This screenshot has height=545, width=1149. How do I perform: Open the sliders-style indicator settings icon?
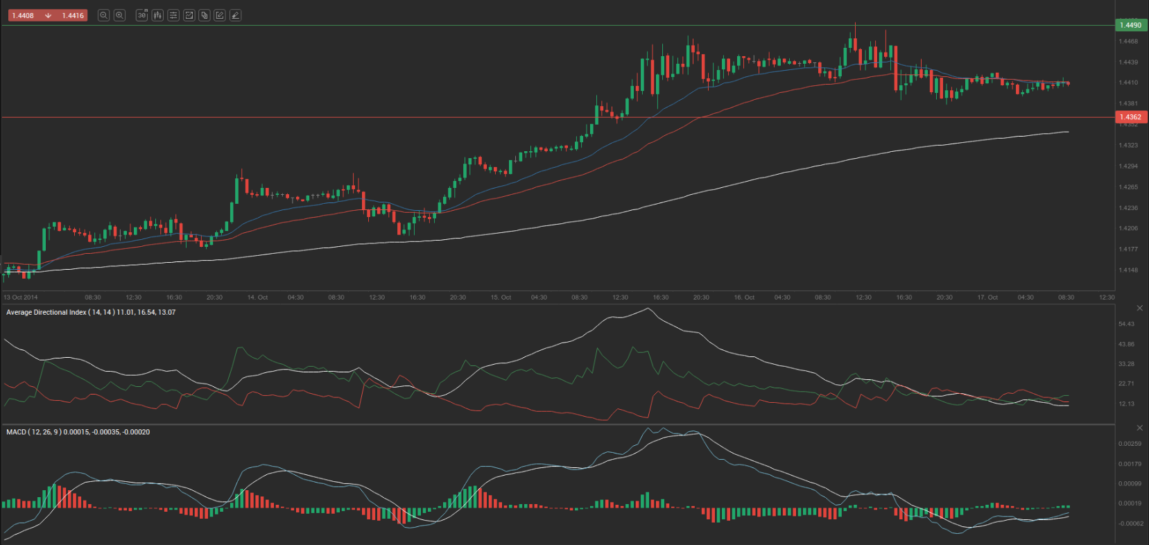coord(173,15)
